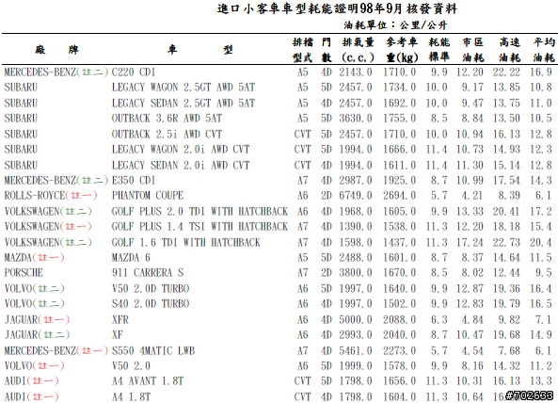Click weight value '2088.0'
Image resolution: width=558 pixels, height=403 pixels.
(x=399, y=320)
